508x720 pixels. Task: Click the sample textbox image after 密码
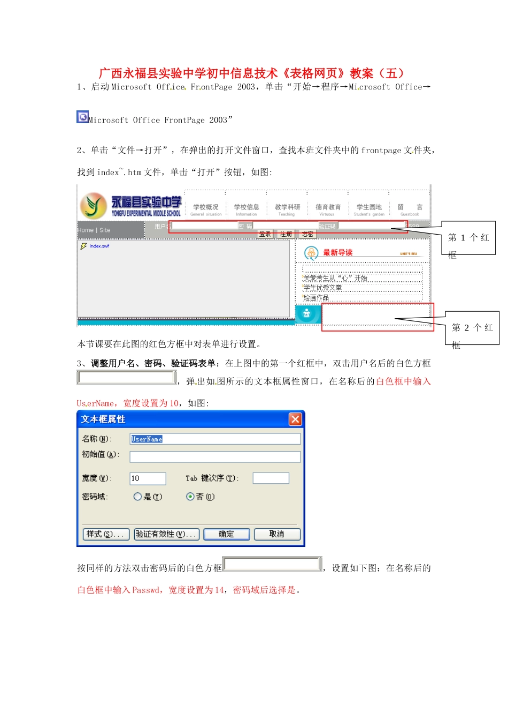tap(272, 564)
